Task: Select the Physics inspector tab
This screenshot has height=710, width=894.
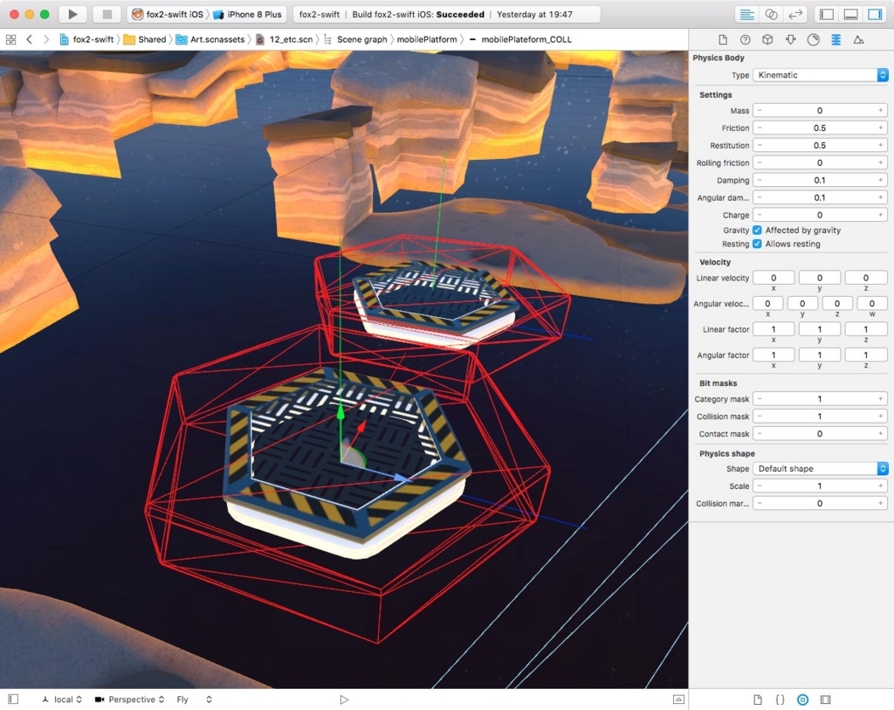Action: click(836, 39)
